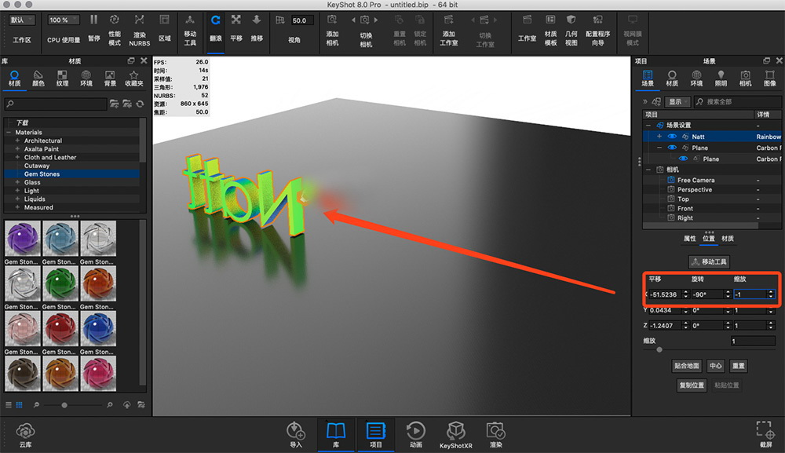Screen dimensions: 785x453
Task: Select the 平移 (pan) camera tool
Action: [236, 20]
